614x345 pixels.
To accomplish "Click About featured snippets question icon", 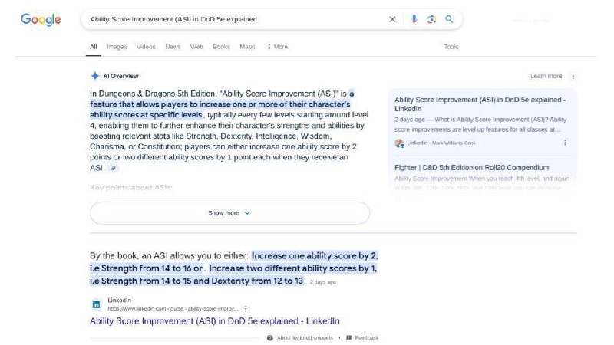I will (x=270, y=337).
